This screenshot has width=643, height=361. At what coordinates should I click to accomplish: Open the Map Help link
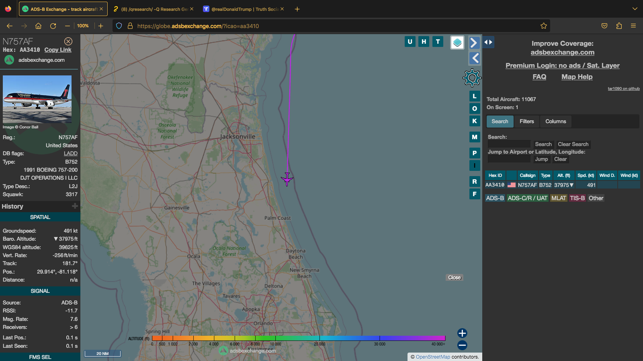(x=577, y=77)
